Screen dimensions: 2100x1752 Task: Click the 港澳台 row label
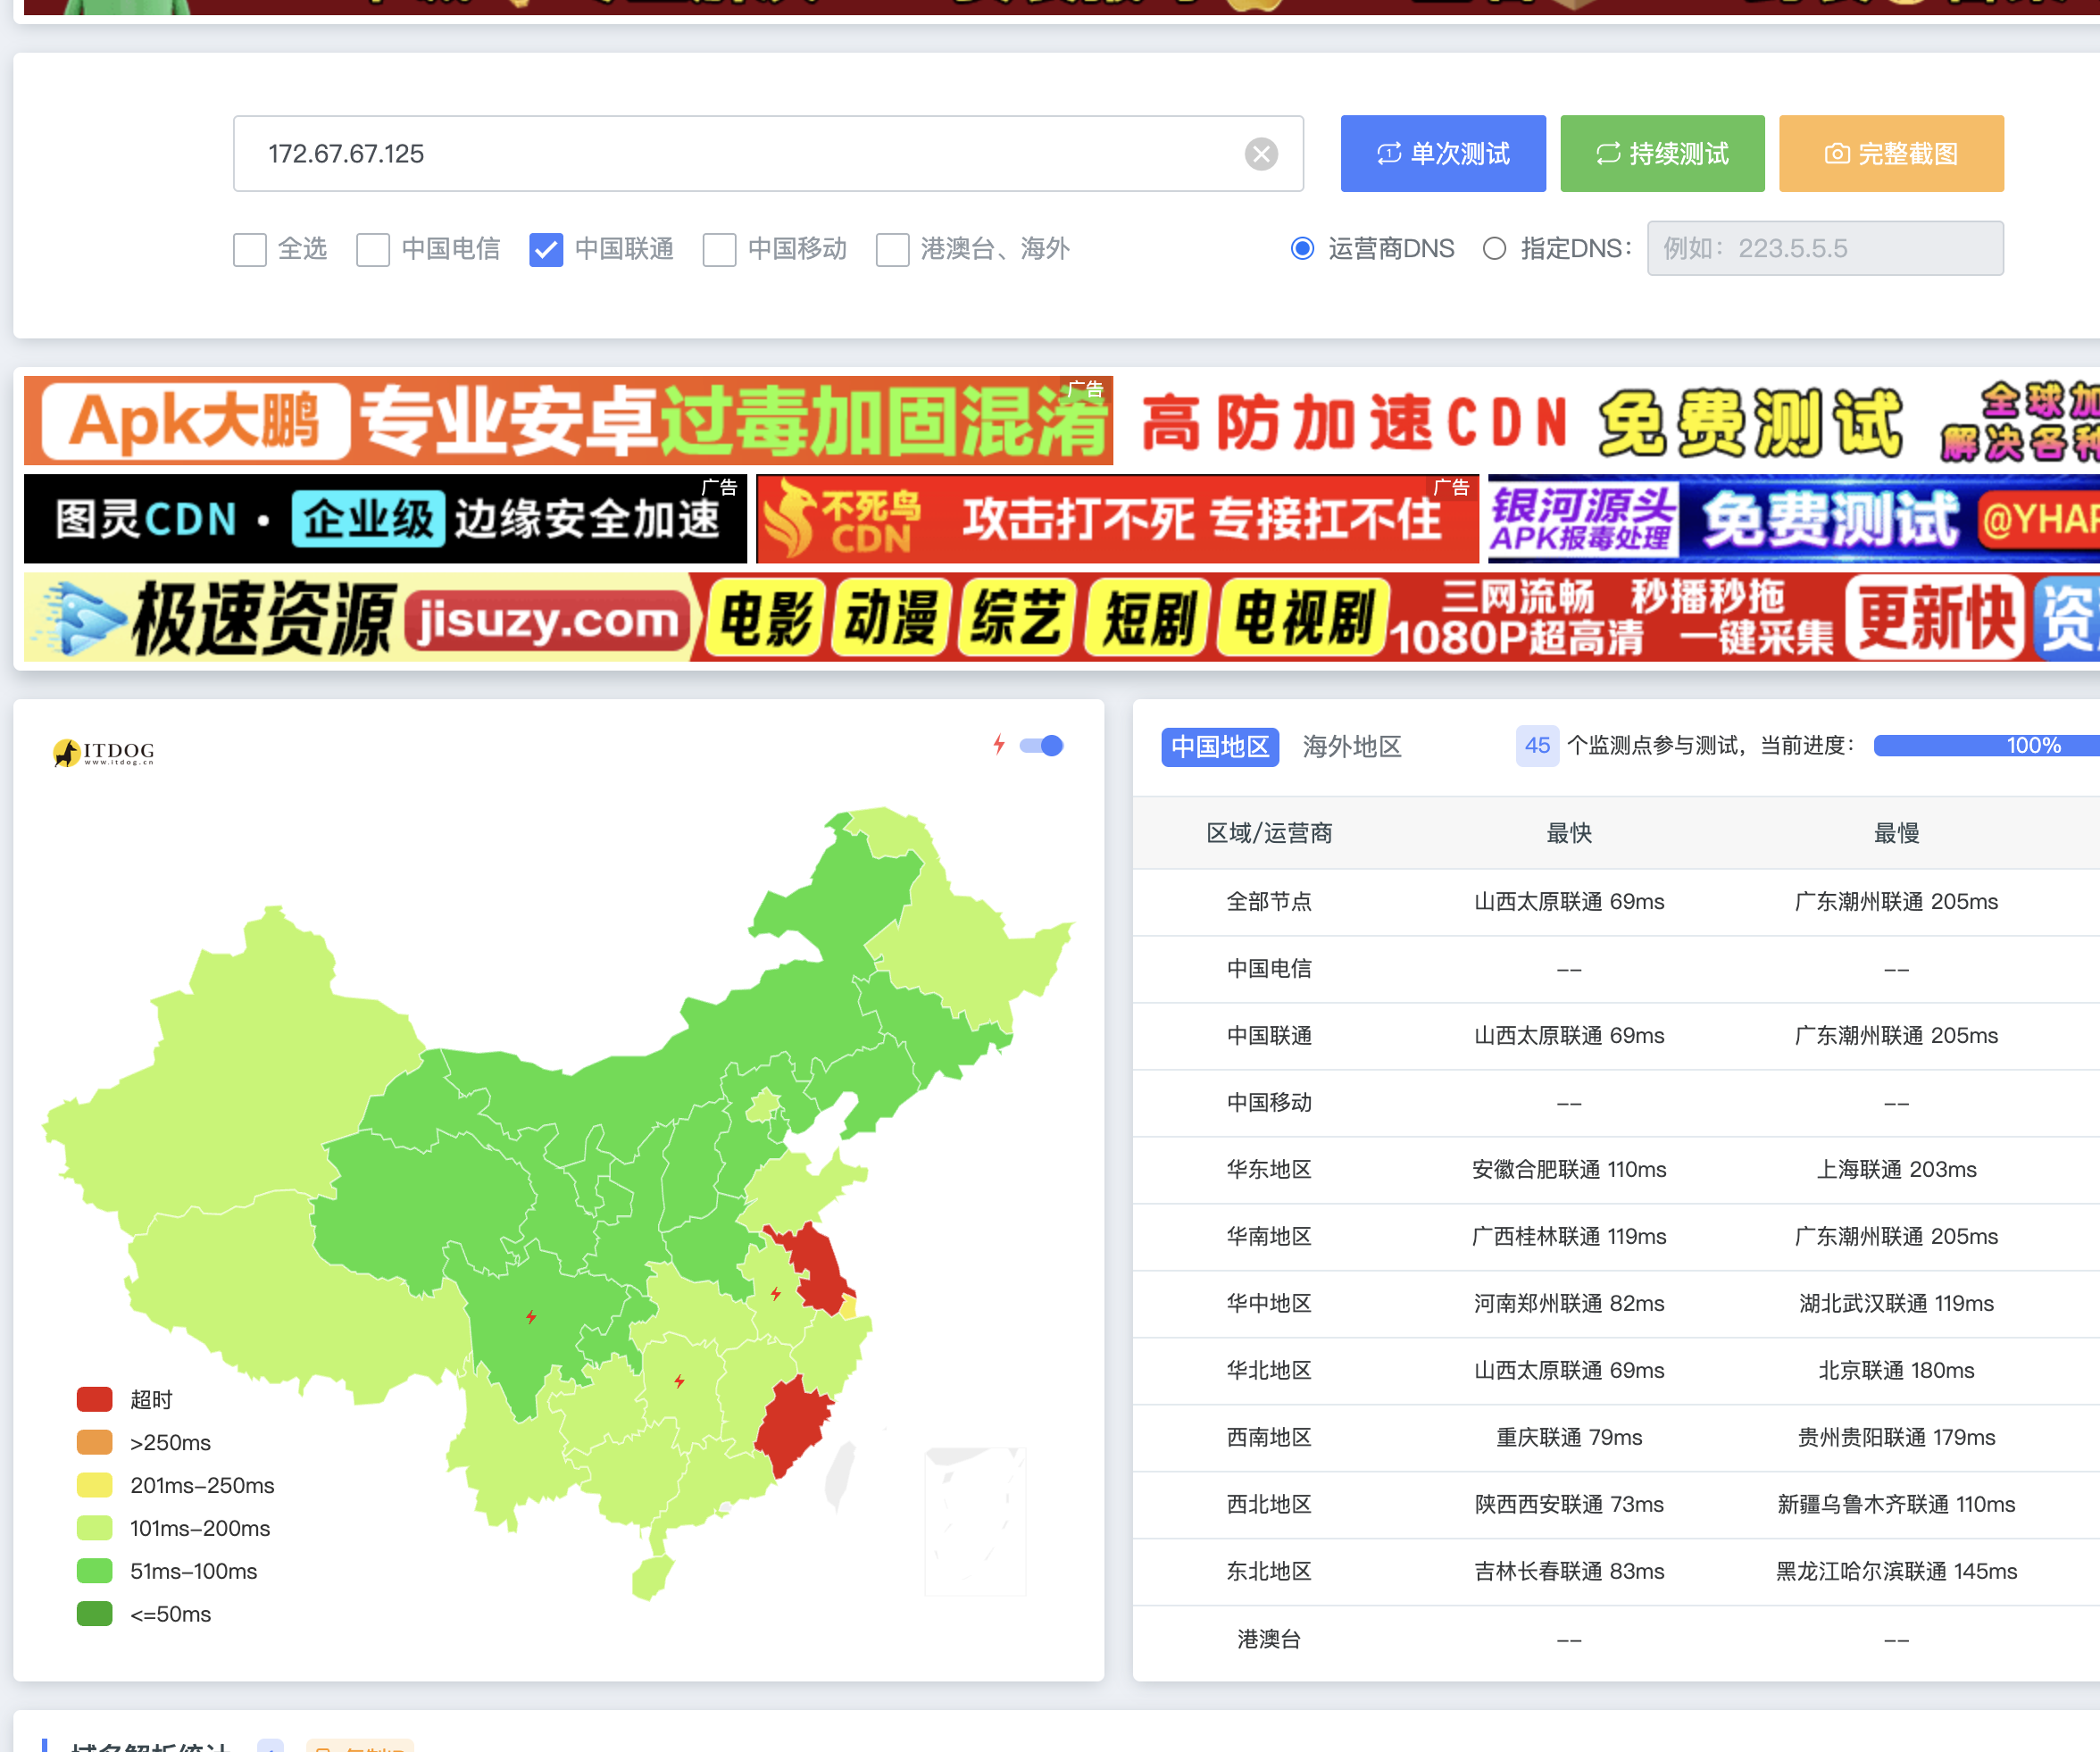(1269, 1639)
